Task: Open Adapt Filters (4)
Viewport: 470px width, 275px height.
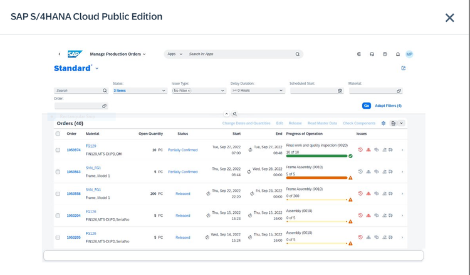Action: 388,106
